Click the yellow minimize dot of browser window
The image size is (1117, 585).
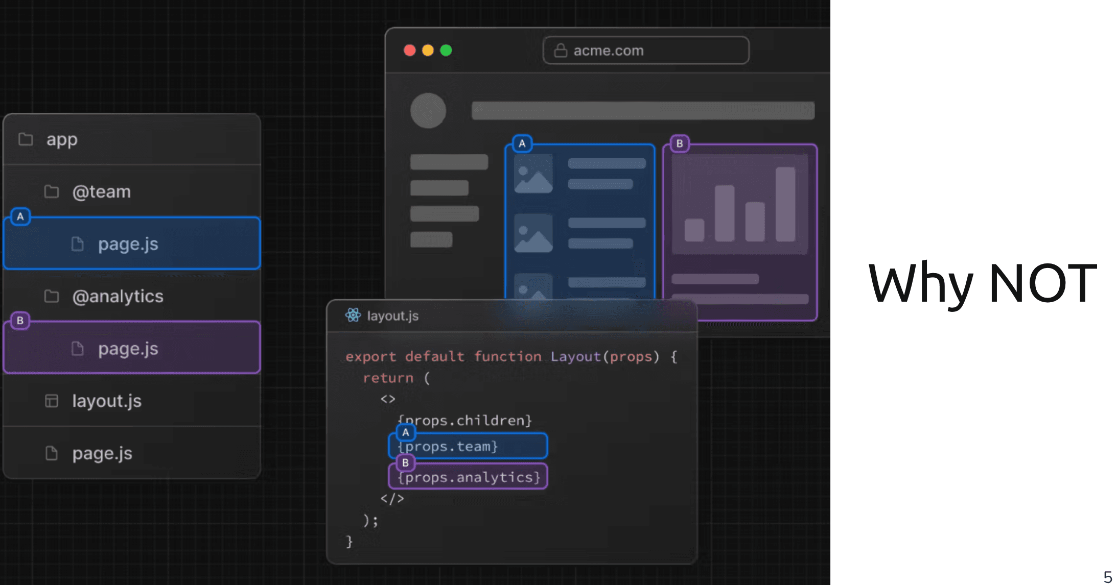click(x=428, y=50)
